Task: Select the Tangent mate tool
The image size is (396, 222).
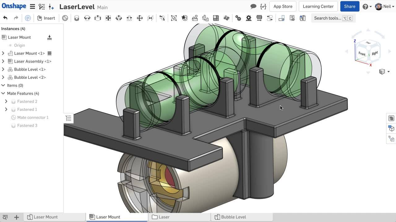Action: pyautogui.click(x=162, y=18)
